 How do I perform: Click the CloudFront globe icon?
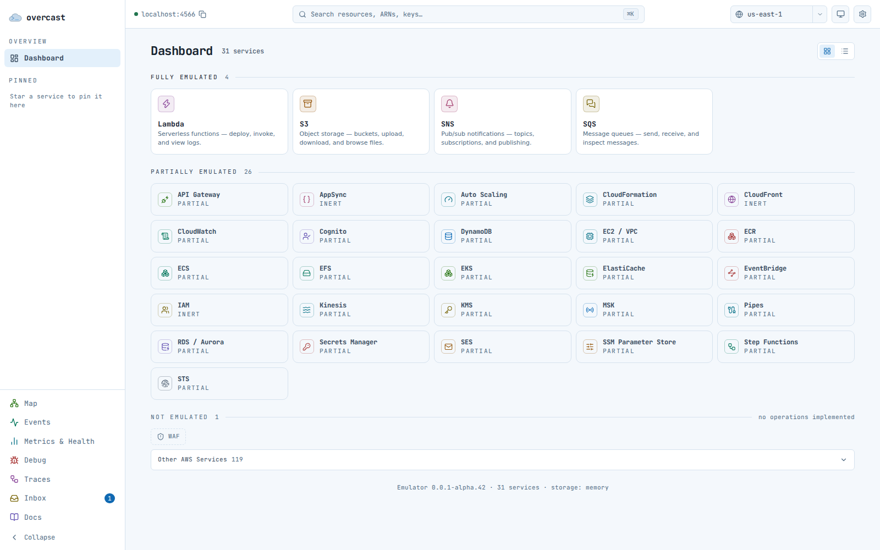tap(732, 200)
